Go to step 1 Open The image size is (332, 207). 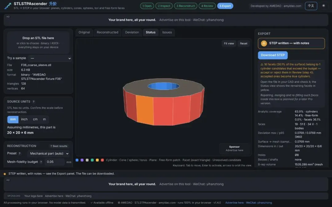point(147,6)
